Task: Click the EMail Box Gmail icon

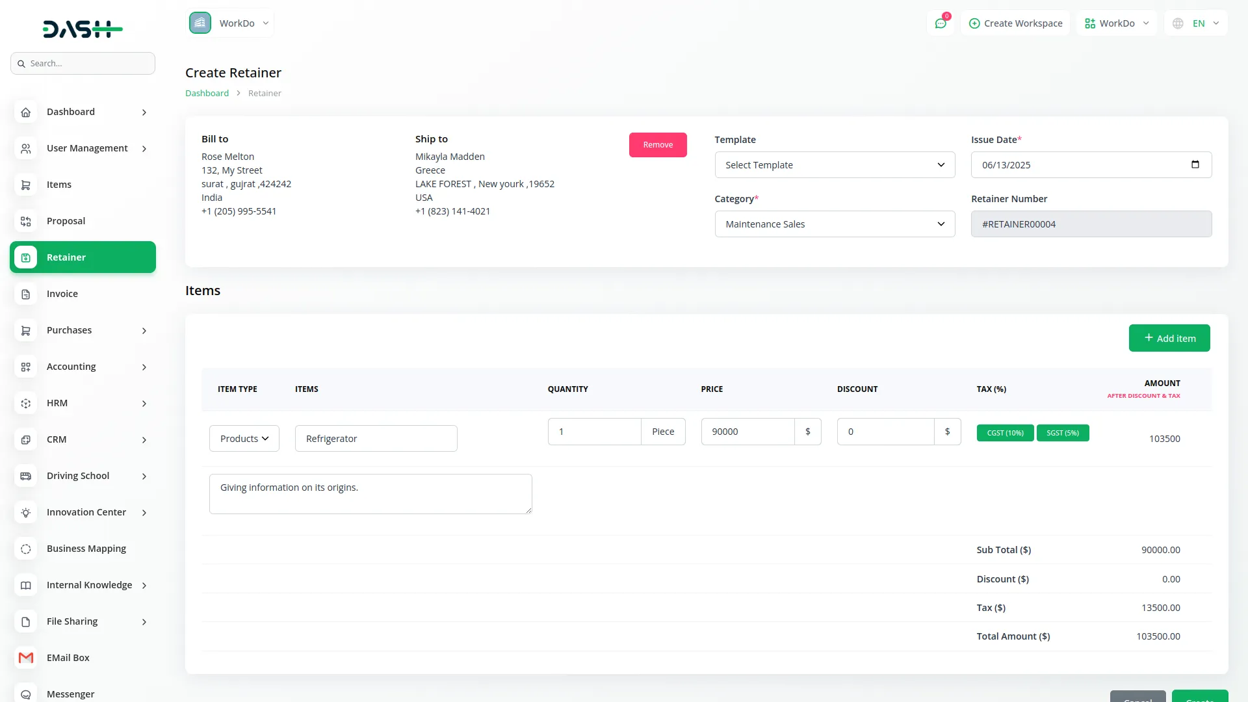Action: [25, 658]
